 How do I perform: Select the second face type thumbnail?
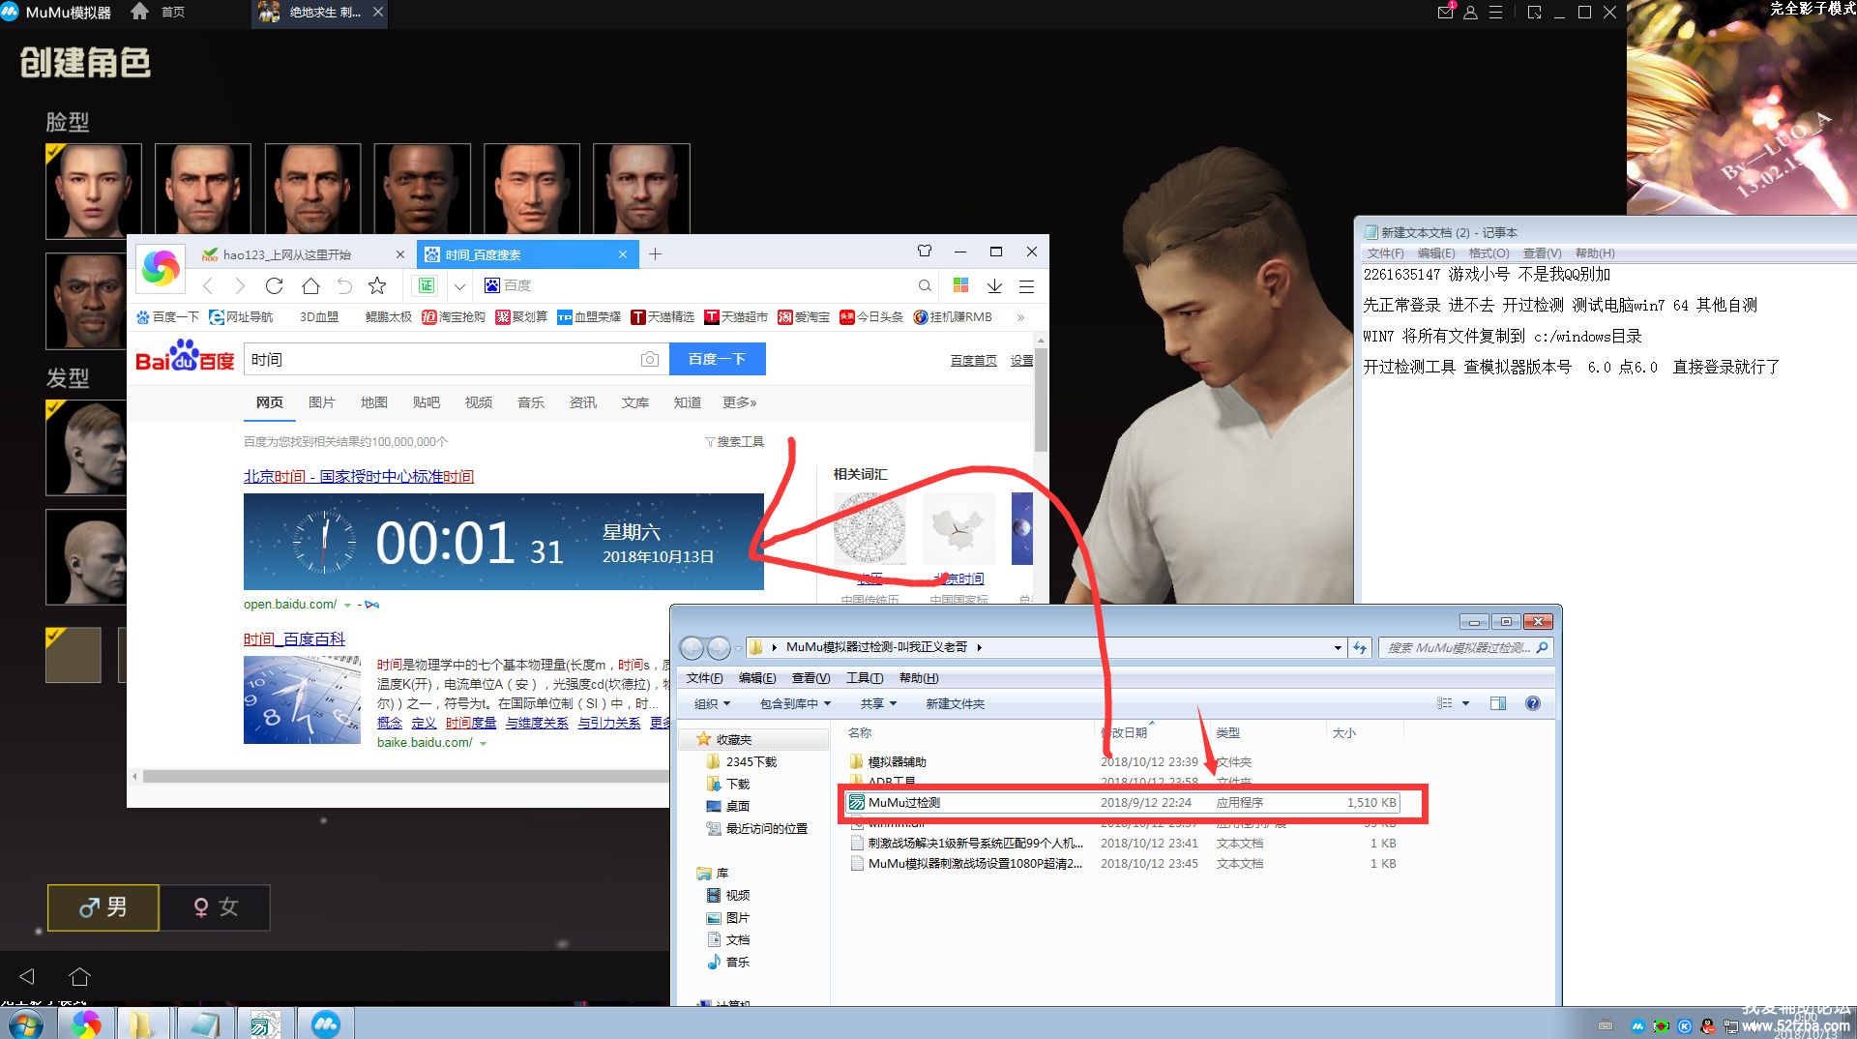point(203,189)
